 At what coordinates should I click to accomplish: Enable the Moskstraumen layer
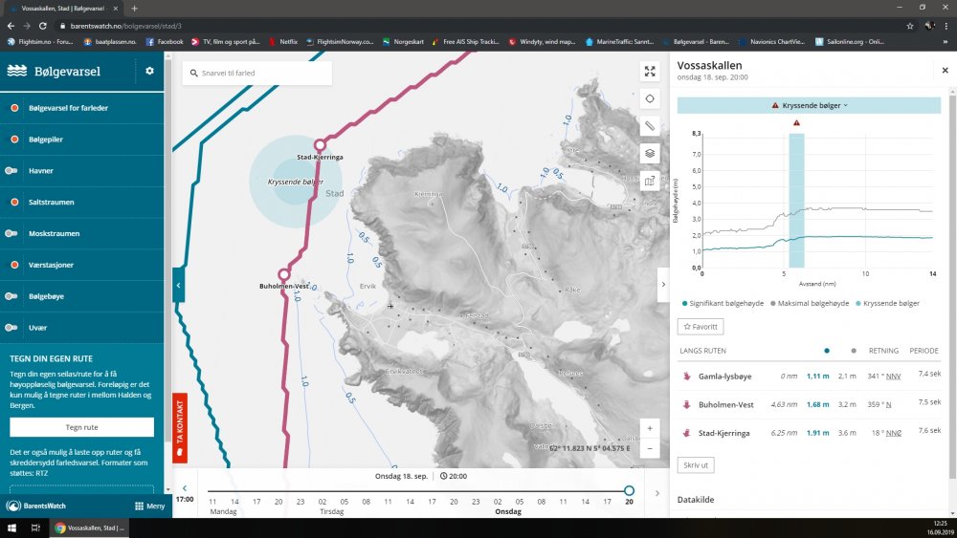pyautogui.click(x=11, y=233)
